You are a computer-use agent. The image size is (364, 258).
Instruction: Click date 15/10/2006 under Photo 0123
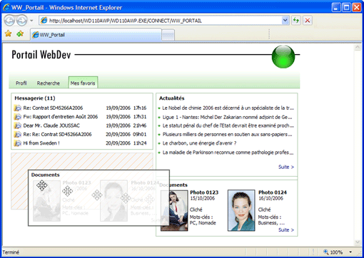point(202,198)
